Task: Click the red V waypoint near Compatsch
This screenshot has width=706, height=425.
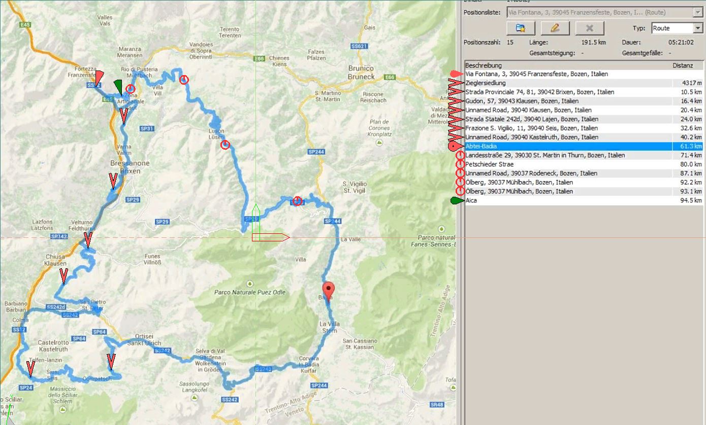Action: [x=111, y=361]
